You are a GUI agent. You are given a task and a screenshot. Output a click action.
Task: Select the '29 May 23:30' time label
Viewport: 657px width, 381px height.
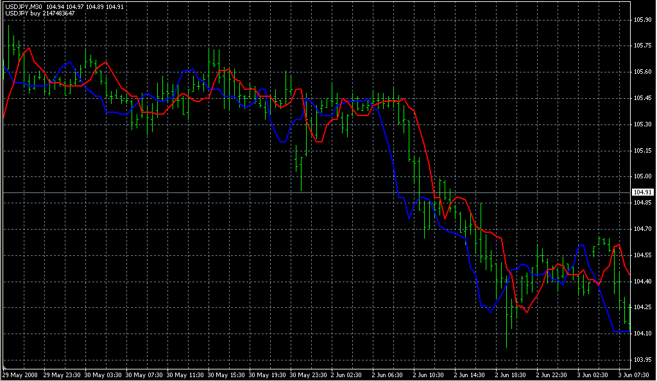coord(62,375)
